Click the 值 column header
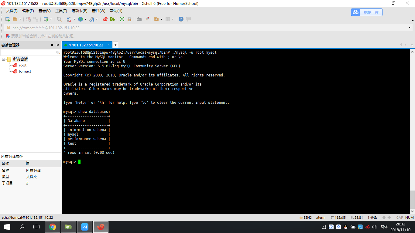The height and width of the screenshot is (233, 415). pos(43,163)
